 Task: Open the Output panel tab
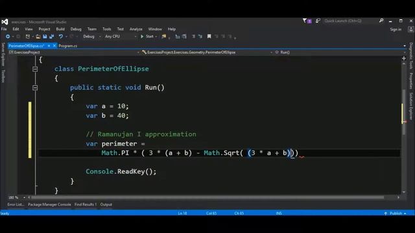click(x=106, y=205)
